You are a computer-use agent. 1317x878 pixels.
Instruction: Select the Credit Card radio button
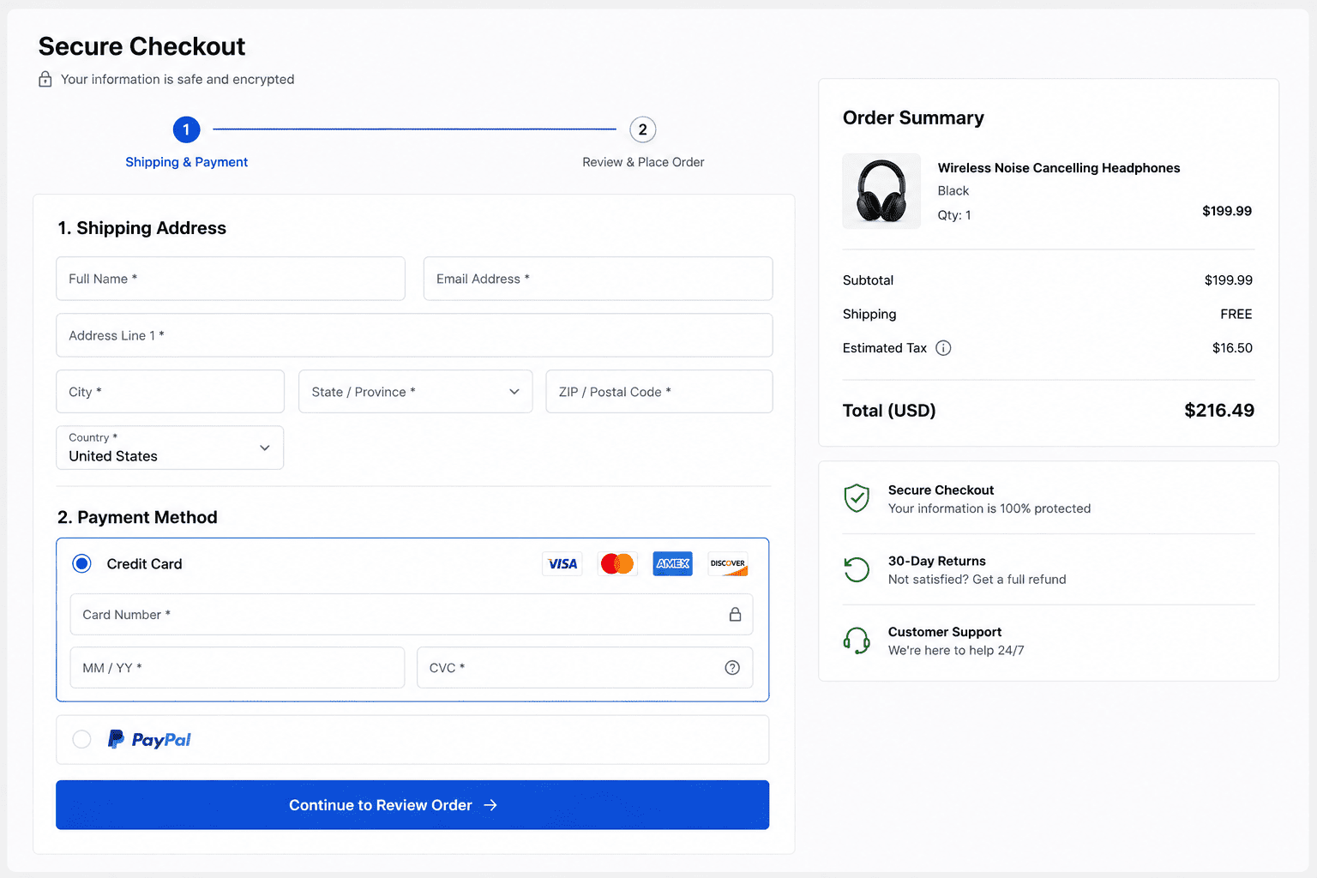coord(81,563)
